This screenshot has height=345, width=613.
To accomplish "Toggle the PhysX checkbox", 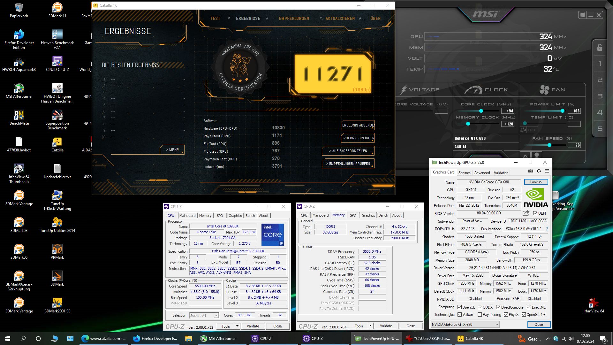I will coord(506,315).
